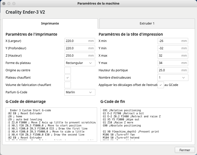Click the 'G29 ; auto bed leveling' line
The height and width of the screenshot is (155, 197).
[25, 119]
